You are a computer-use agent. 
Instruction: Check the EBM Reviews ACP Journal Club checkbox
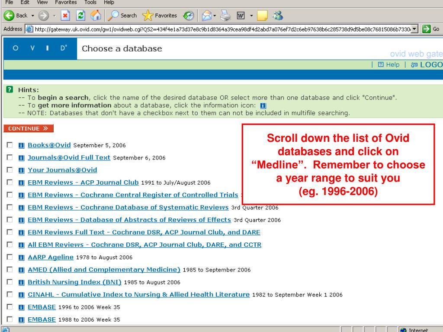point(10,182)
